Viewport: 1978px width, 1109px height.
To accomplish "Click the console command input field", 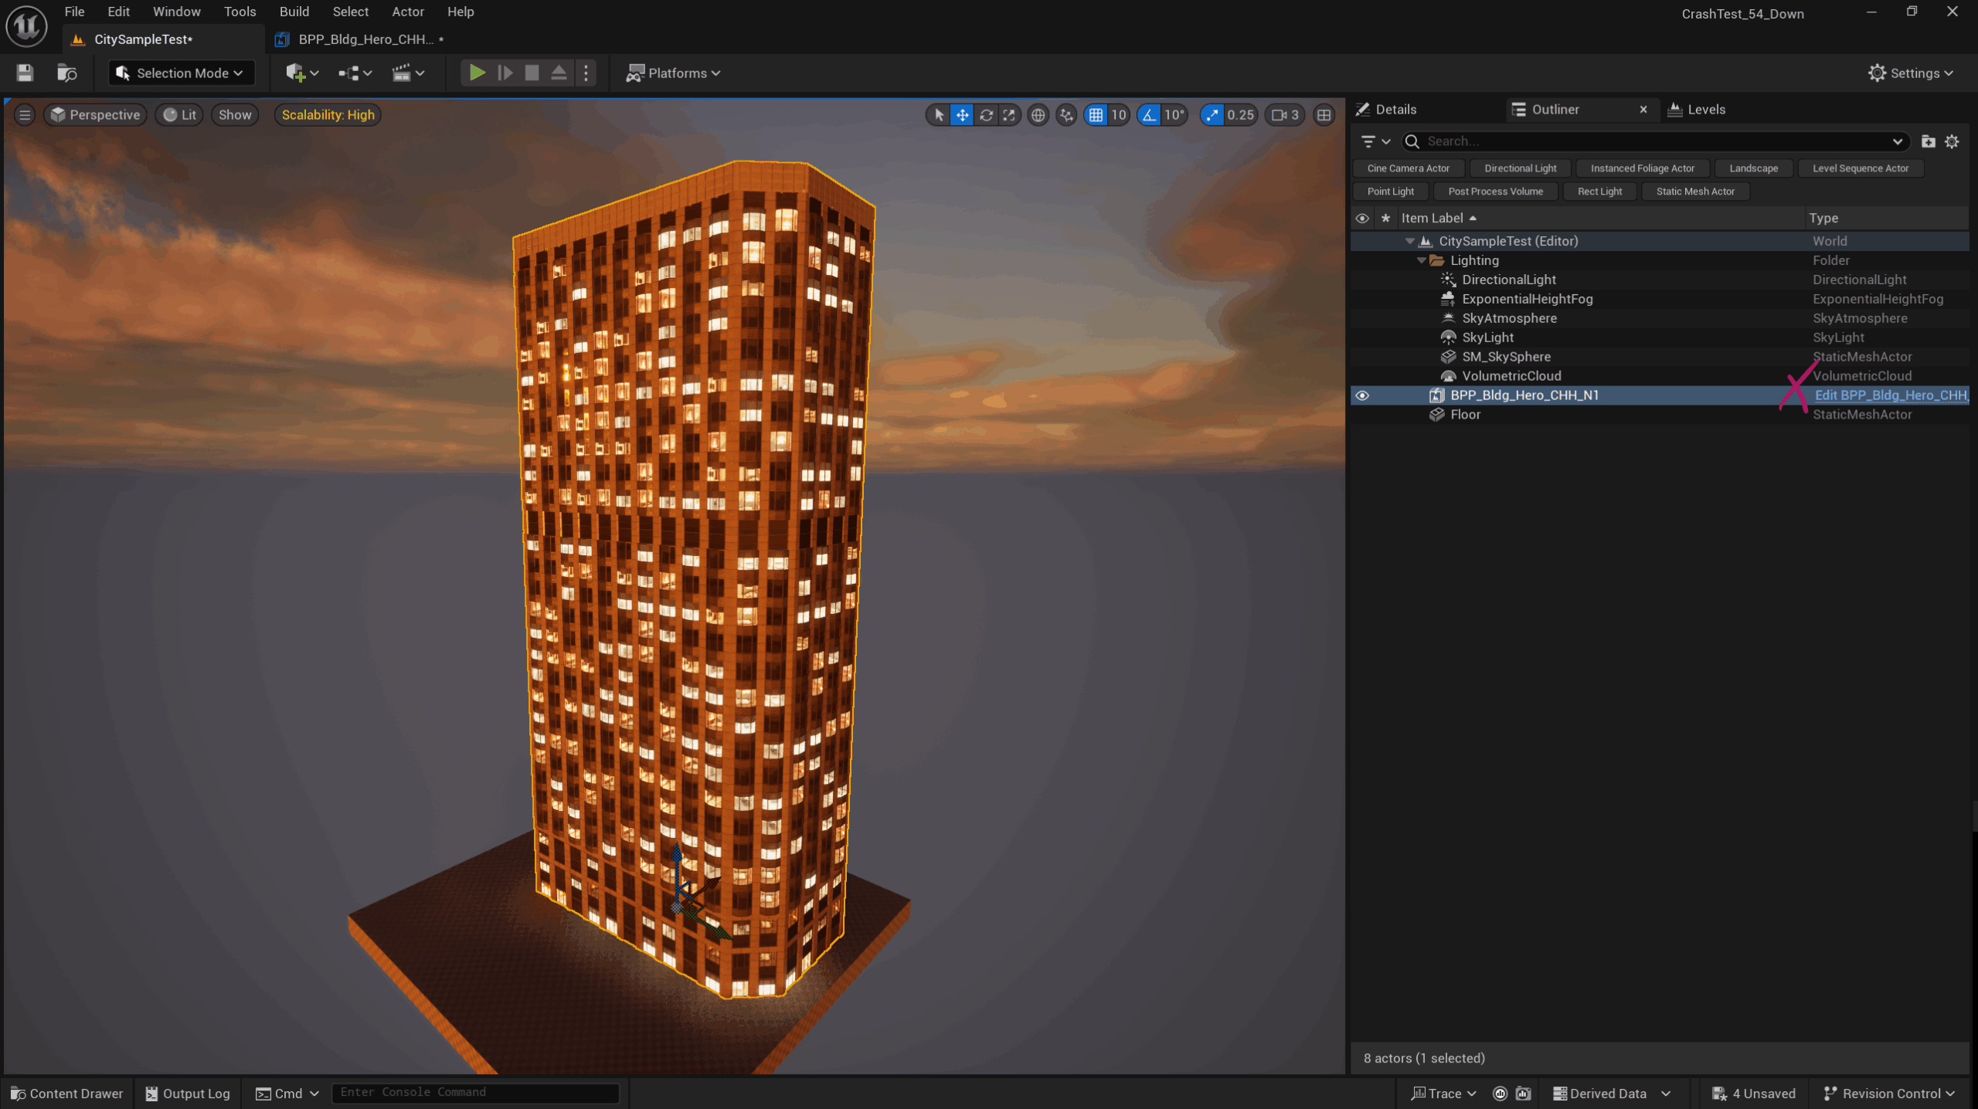I will (475, 1092).
